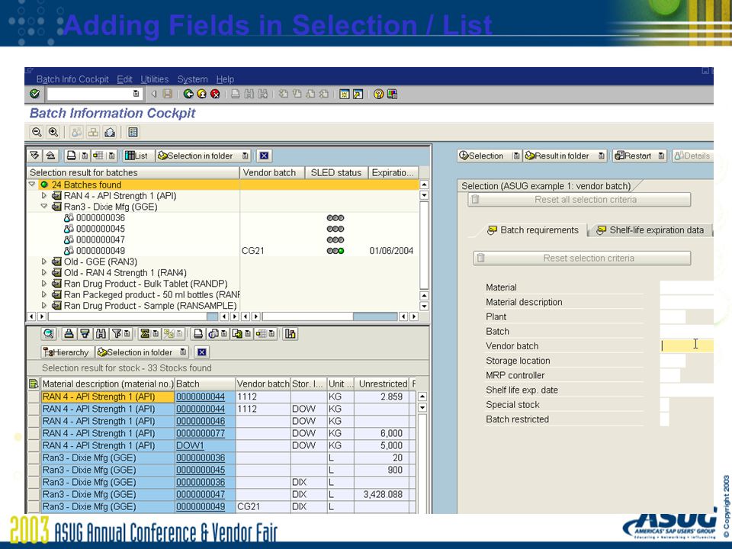Open dropdown arrow next to Restart button

pos(661,156)
